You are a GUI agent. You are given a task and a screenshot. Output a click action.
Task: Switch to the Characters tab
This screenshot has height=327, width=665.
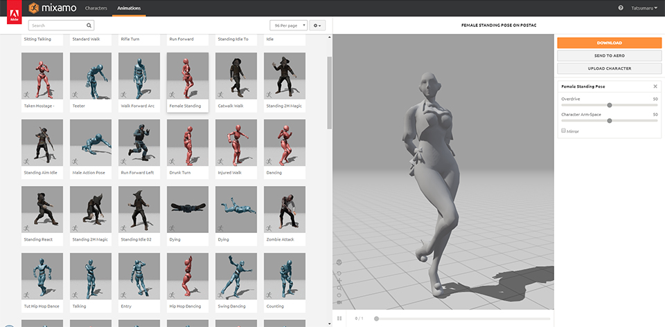point(96,8)
